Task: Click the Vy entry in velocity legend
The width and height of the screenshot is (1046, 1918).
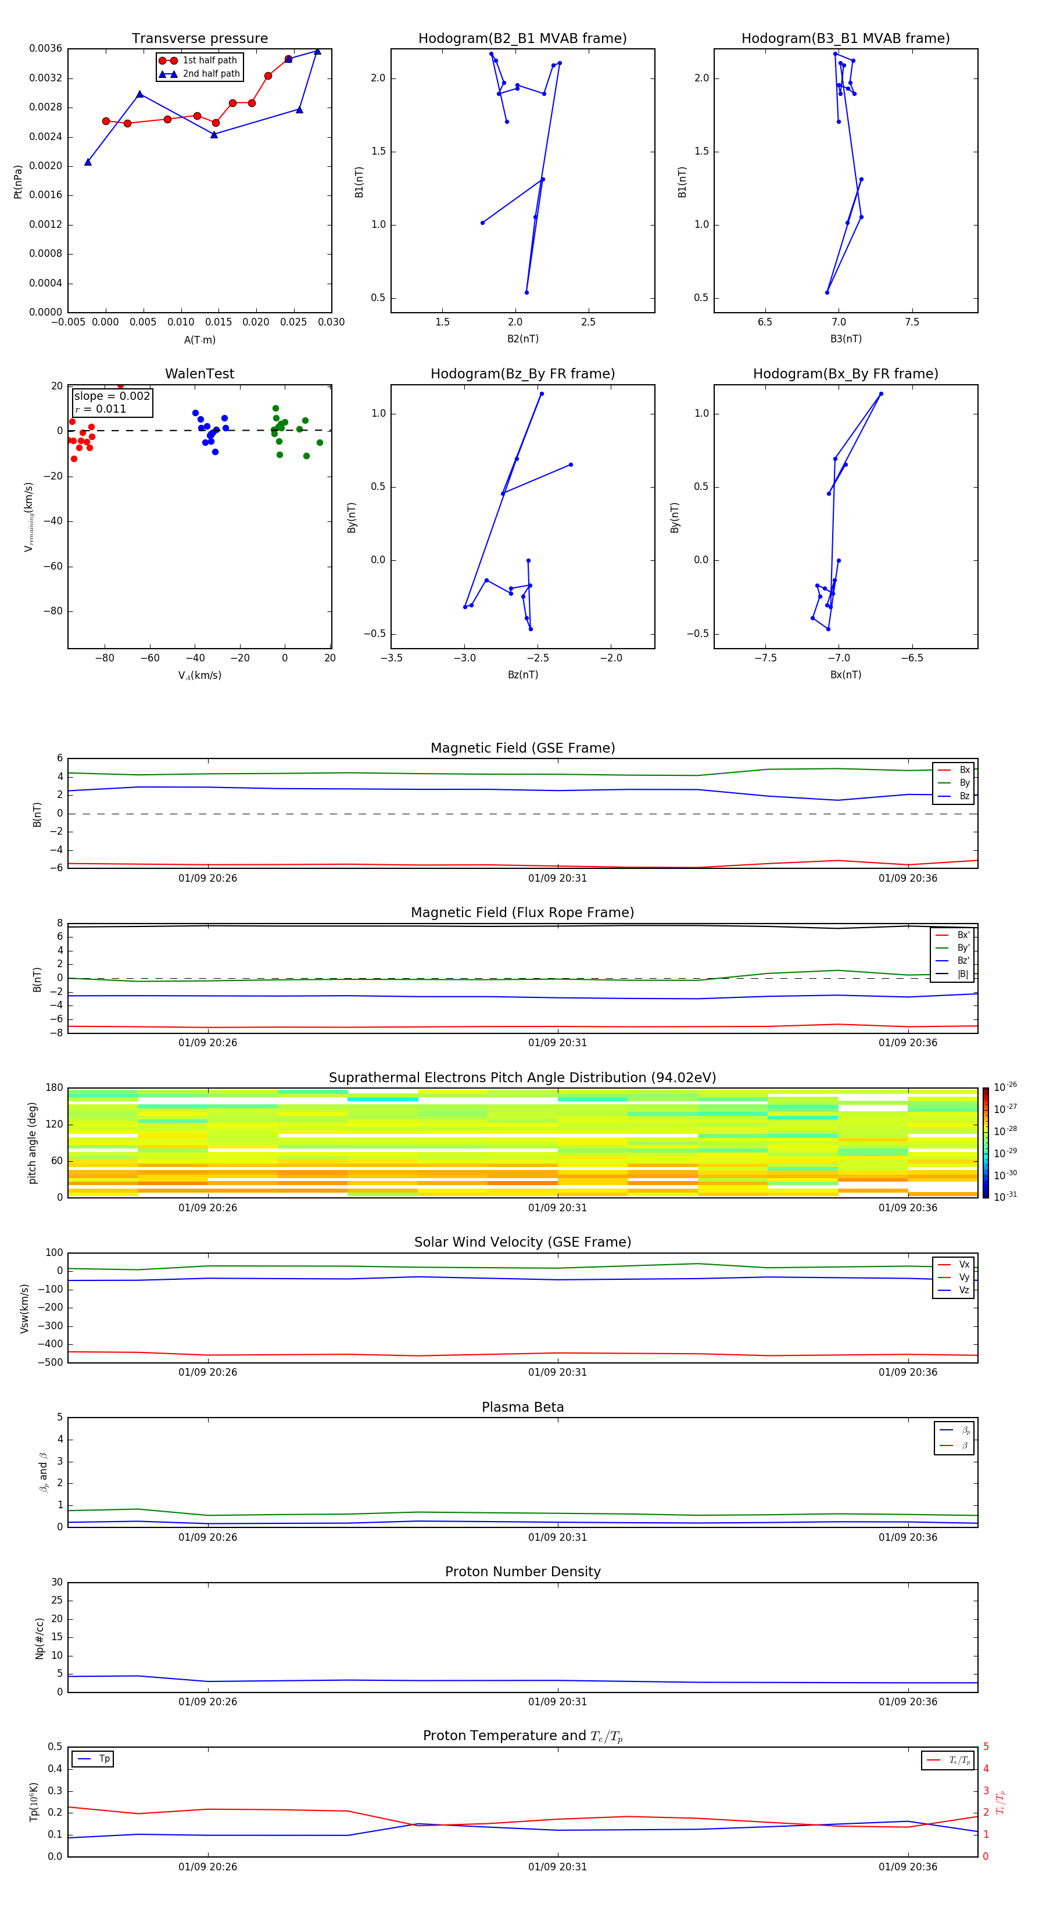Action: 954,1278
